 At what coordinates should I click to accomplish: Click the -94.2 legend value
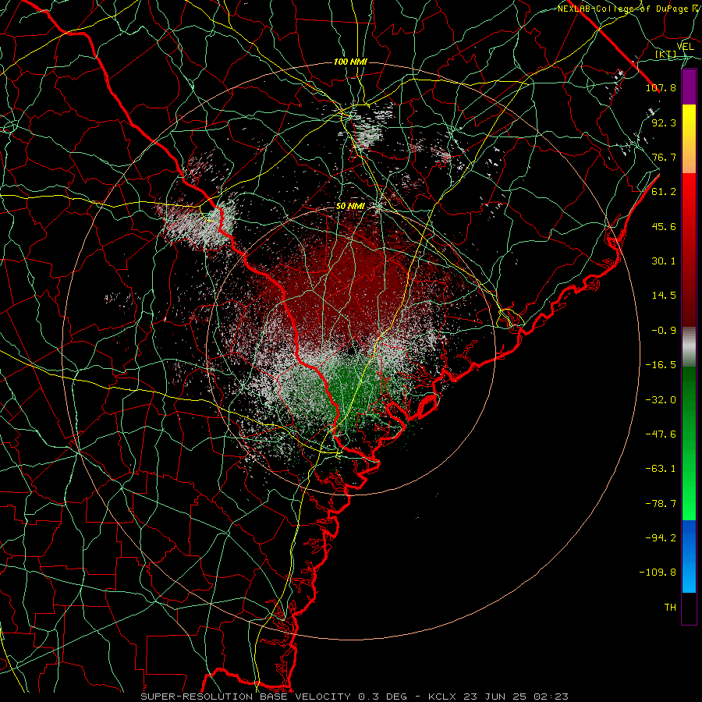pyautogui.click(x=661, y=538)
